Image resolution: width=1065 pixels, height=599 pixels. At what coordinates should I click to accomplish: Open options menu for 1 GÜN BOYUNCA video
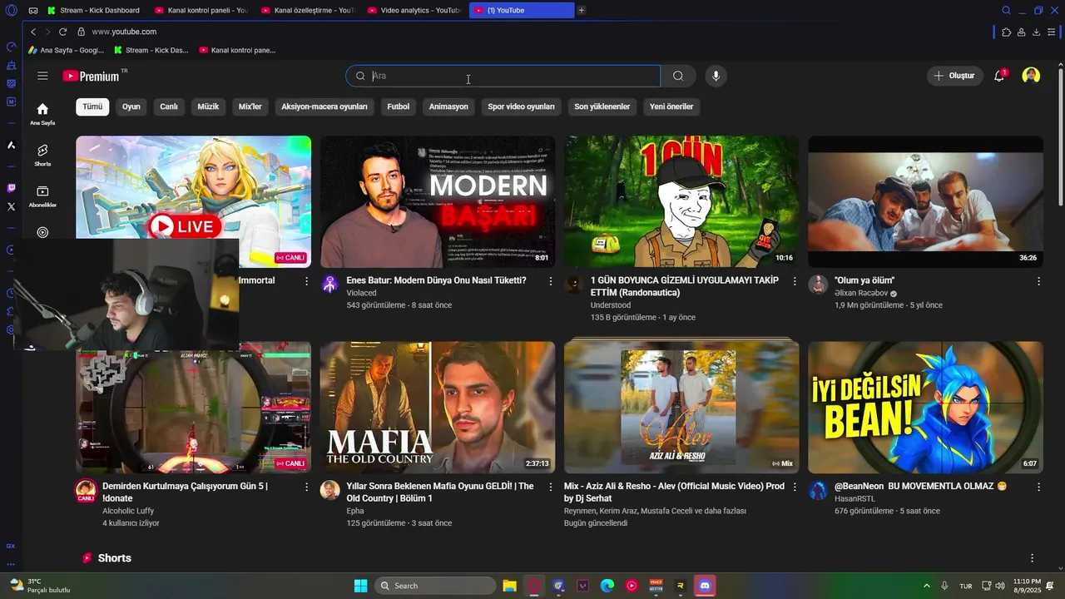[795, 281]
